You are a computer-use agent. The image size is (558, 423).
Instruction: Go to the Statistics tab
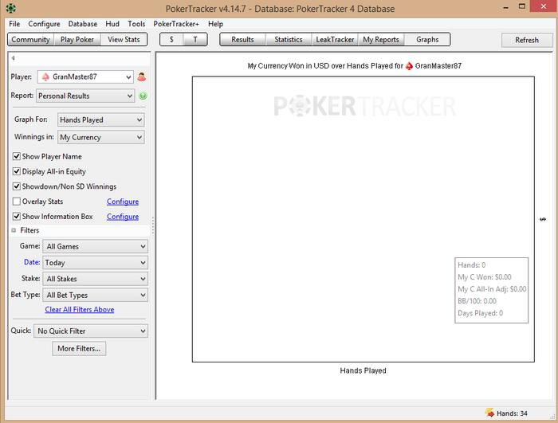coord(289,40)
